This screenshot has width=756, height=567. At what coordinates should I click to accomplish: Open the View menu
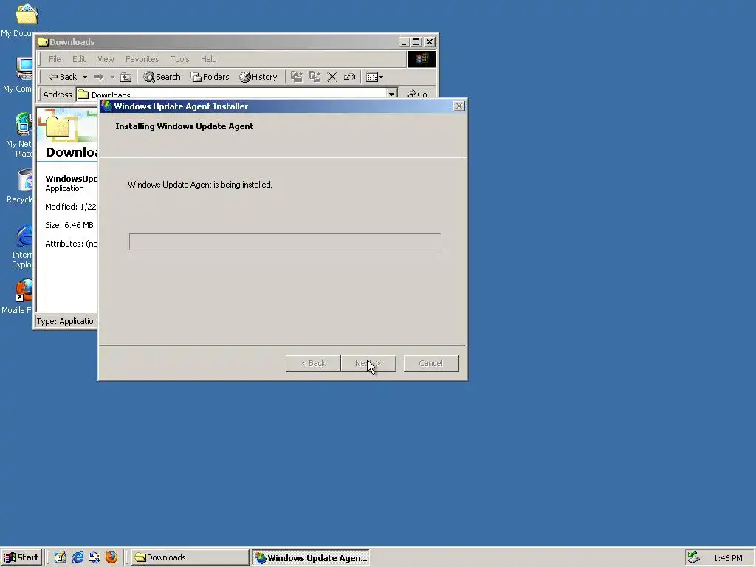(x=106, y=59)
